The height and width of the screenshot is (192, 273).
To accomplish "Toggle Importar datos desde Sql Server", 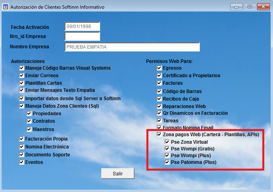I will point(21,99).
